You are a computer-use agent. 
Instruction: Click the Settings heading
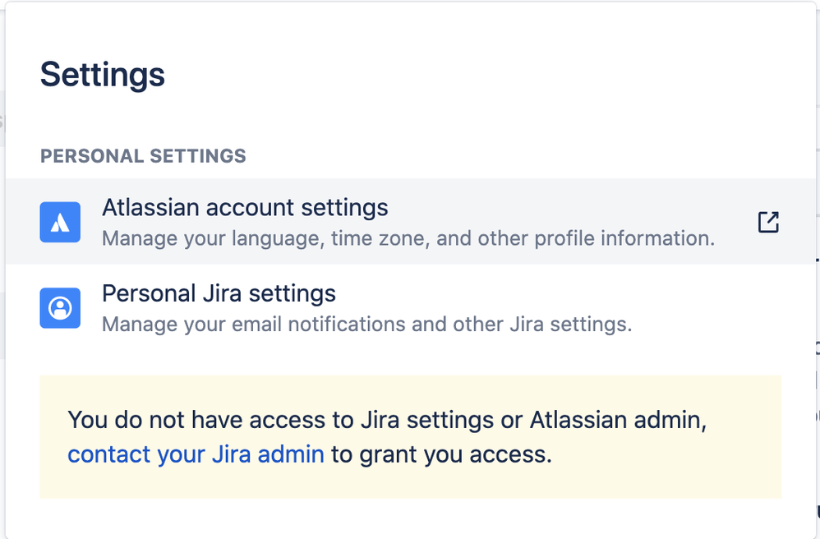pos(103,75)
